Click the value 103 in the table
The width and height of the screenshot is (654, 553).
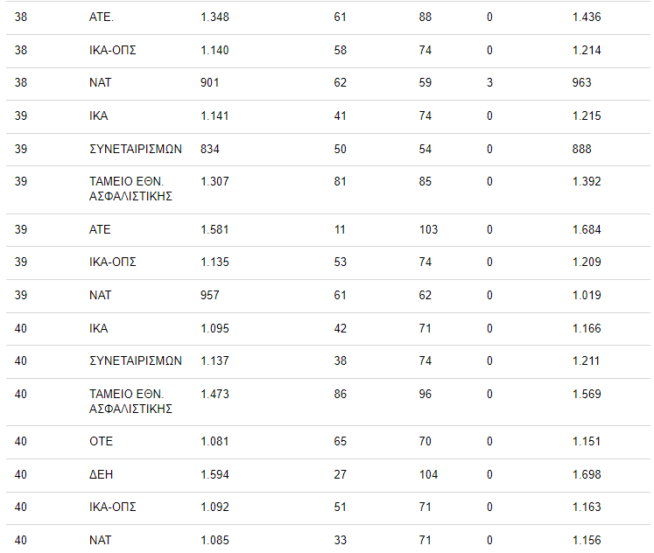[428, 230]
